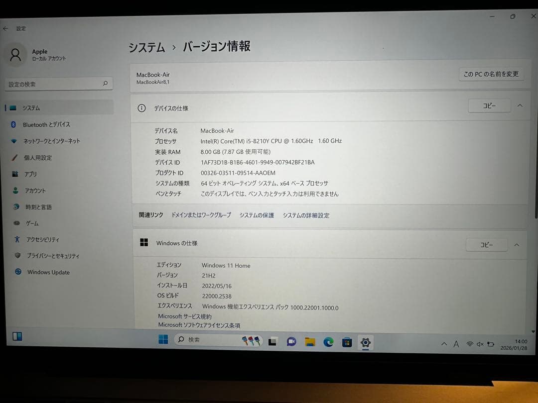This screenshot has height=403, width=538.
Task: Click the IME A indicator in tray
Action: coord(456,344)
